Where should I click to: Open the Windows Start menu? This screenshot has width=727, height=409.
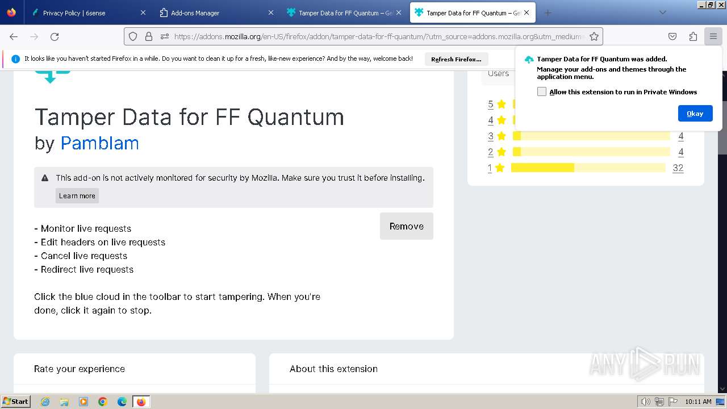click(15, 401)
